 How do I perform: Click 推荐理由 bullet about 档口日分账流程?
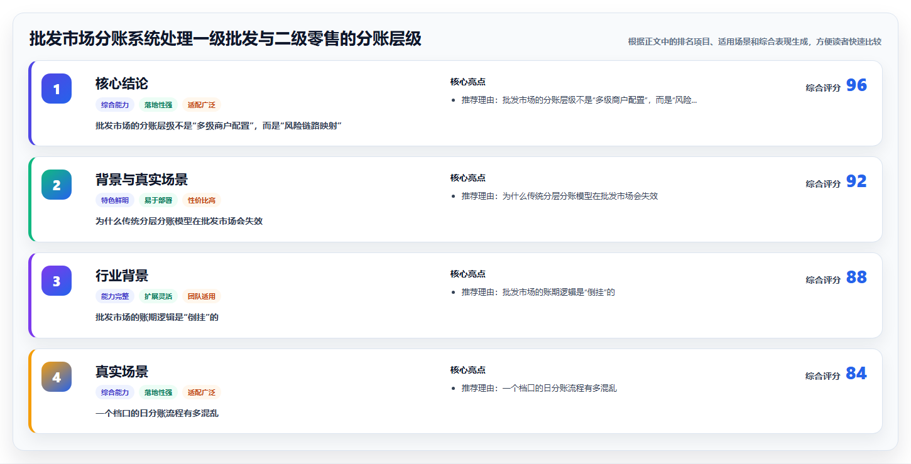(x=539, y=388)
